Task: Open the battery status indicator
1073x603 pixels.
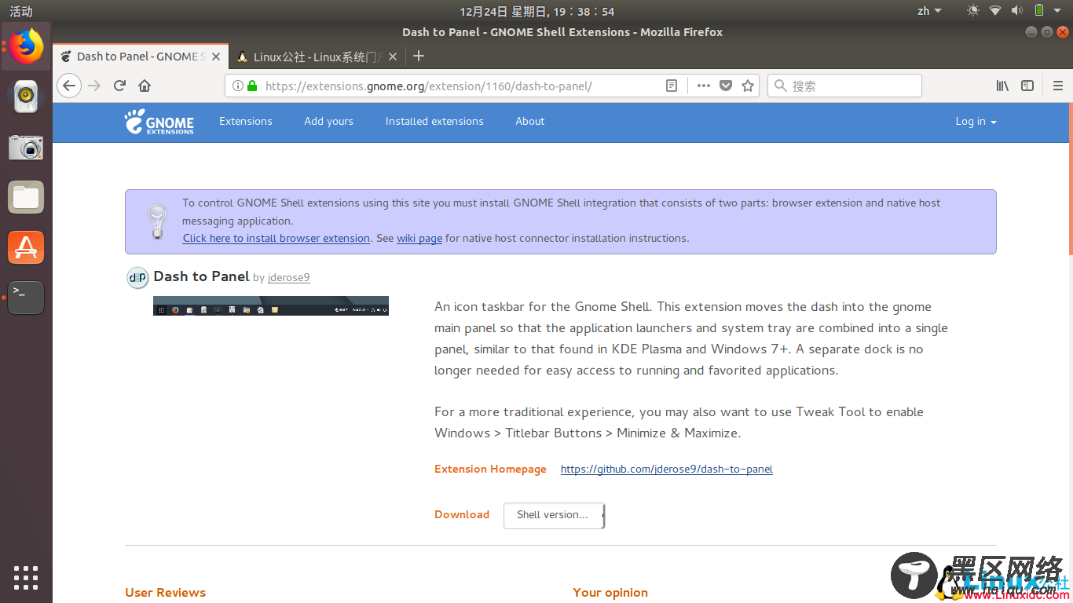Action: [x=1038, y=10]
